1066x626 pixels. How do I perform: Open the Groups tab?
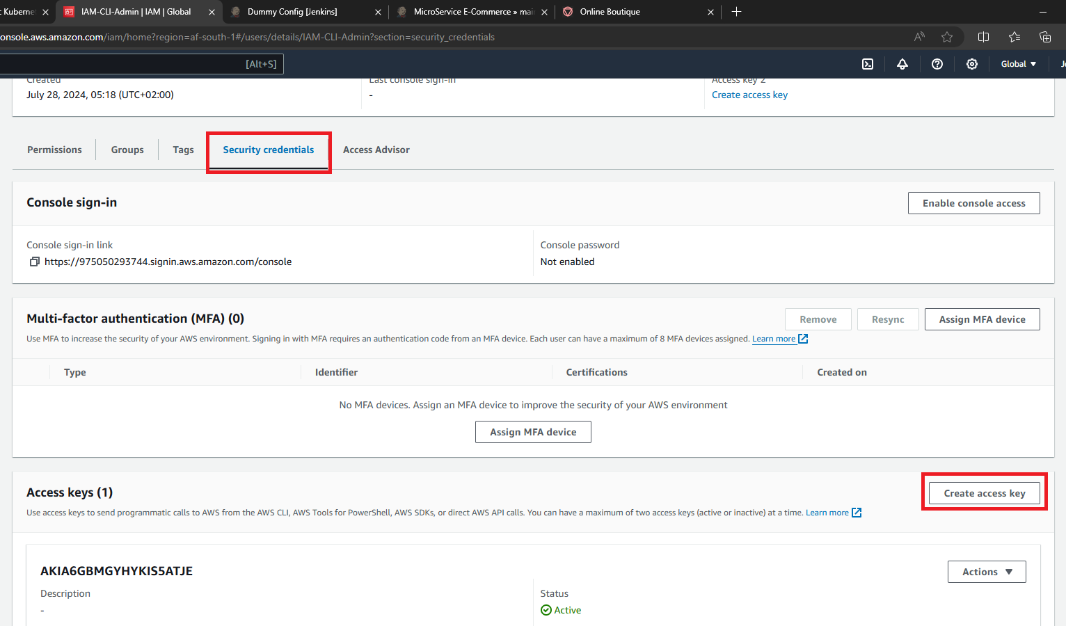[127, 150]
